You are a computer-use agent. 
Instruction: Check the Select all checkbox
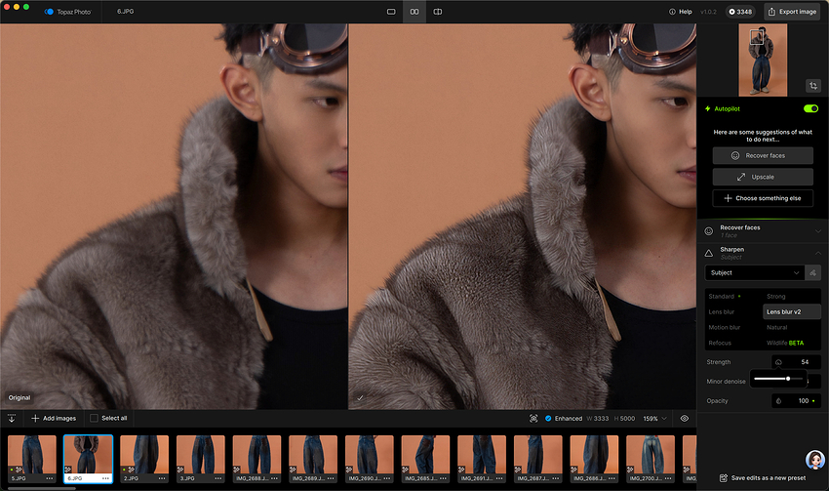[x=94, y=418]
